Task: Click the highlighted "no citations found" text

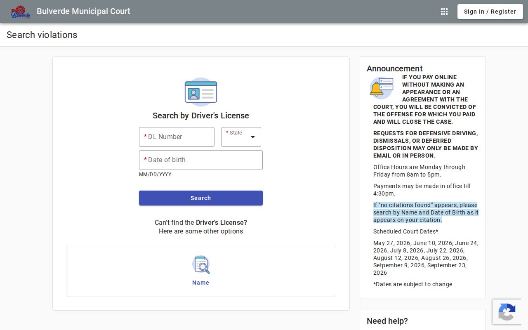Action: click(426, 212)
